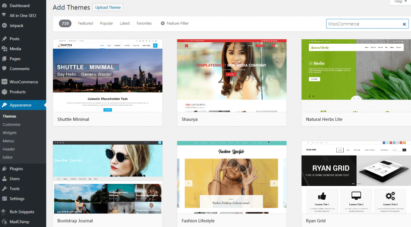Click the Jetpack icon in sidebar
The height and width of the screenshot is (227, 411).
click(4, 25)
